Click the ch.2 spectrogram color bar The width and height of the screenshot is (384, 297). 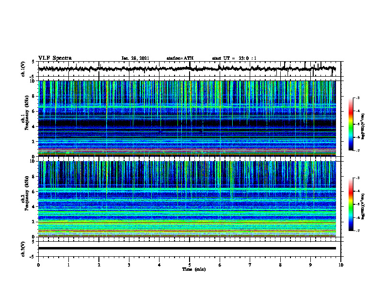point(351,204)
